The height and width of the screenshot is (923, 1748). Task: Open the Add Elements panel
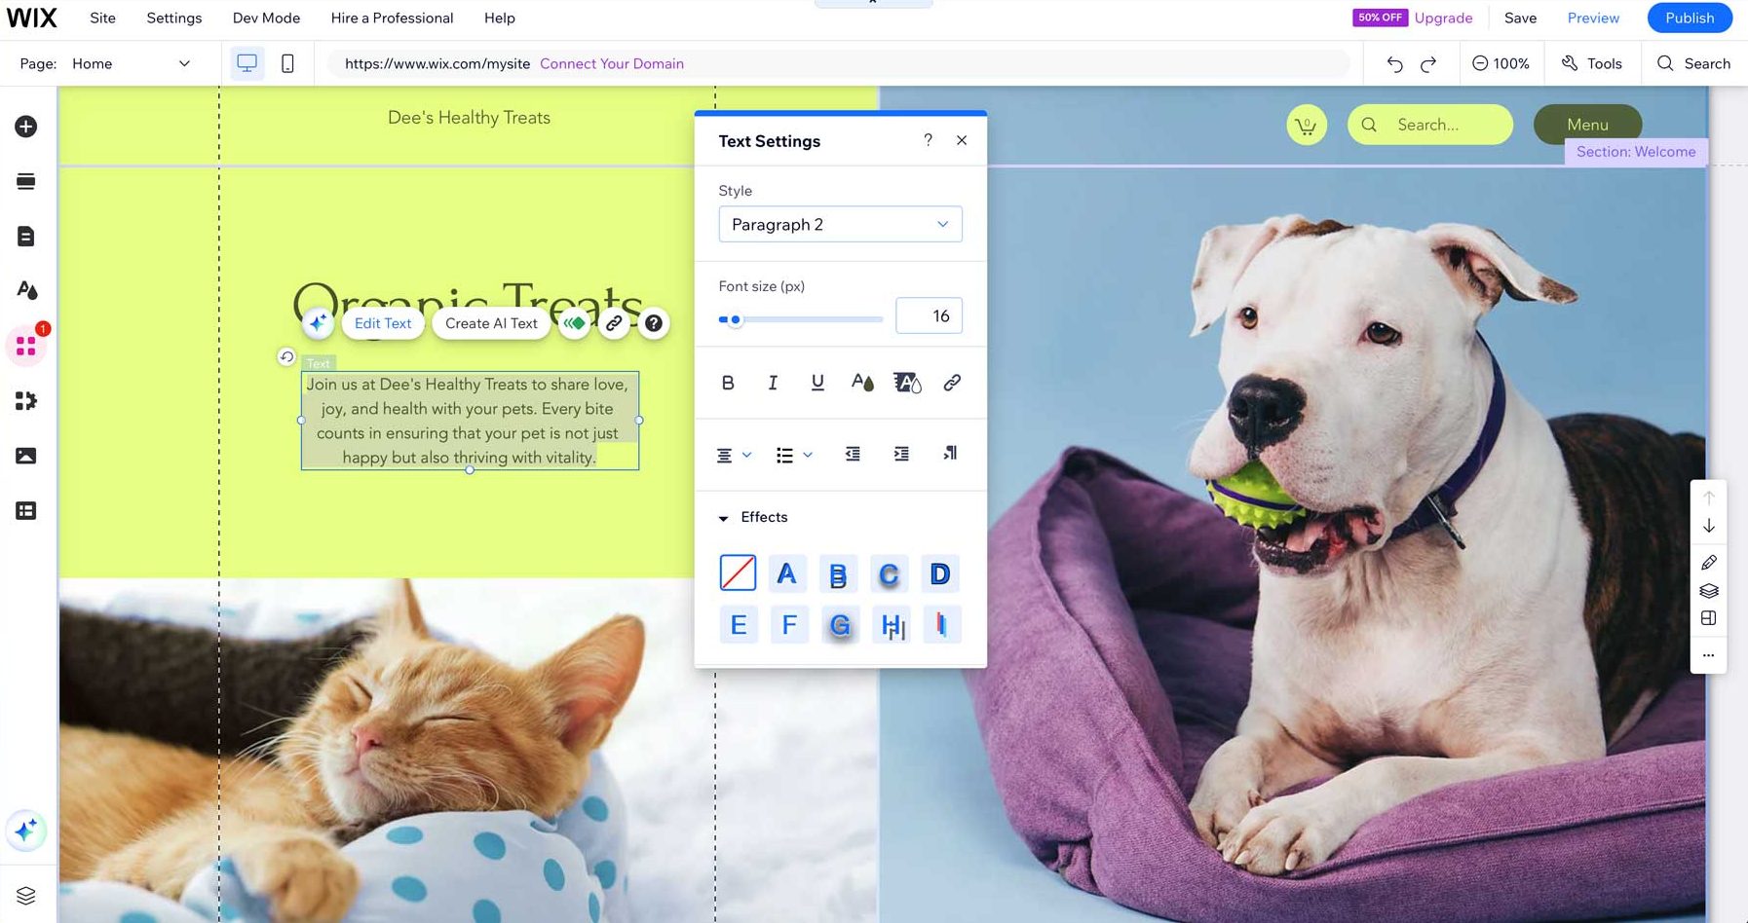pyautogui.click(x=26, y=127)
